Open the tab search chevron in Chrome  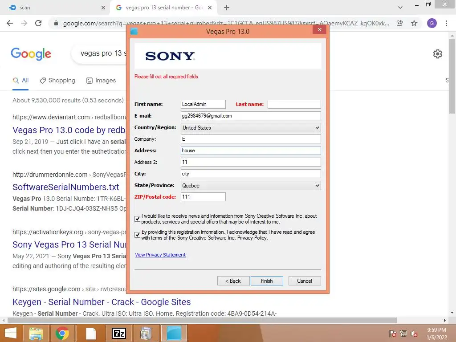coord(400,8)
